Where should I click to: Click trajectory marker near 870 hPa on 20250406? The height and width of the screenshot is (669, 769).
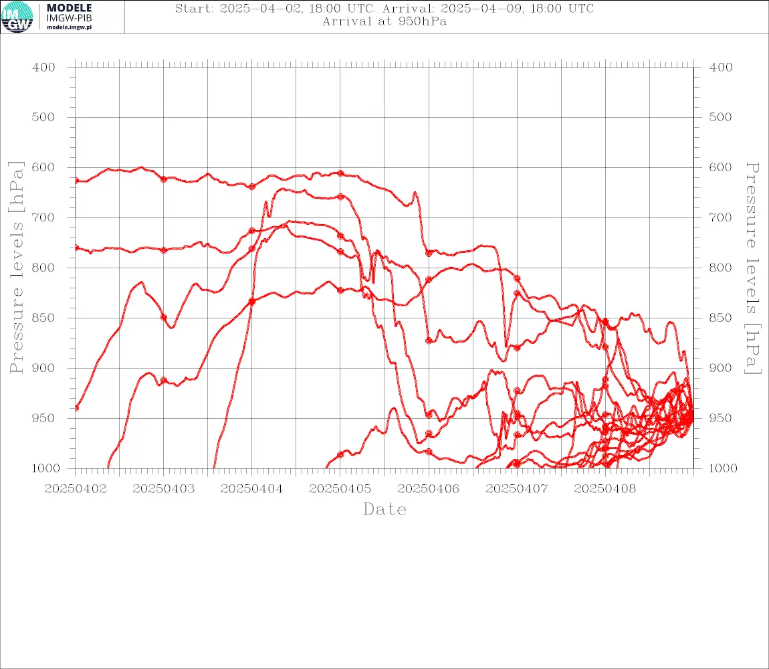429,340
